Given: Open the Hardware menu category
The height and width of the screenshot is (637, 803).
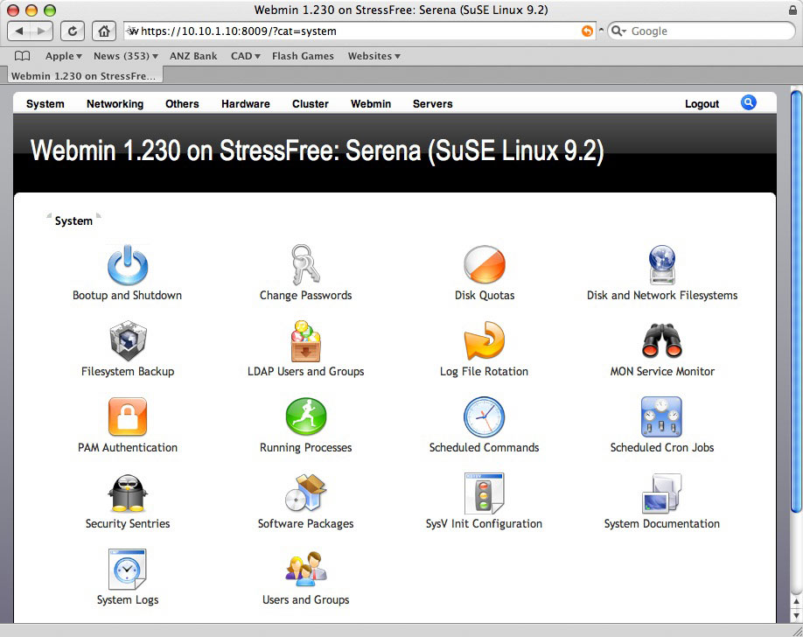Looking at the screenshot, I should tap(245, 103).
